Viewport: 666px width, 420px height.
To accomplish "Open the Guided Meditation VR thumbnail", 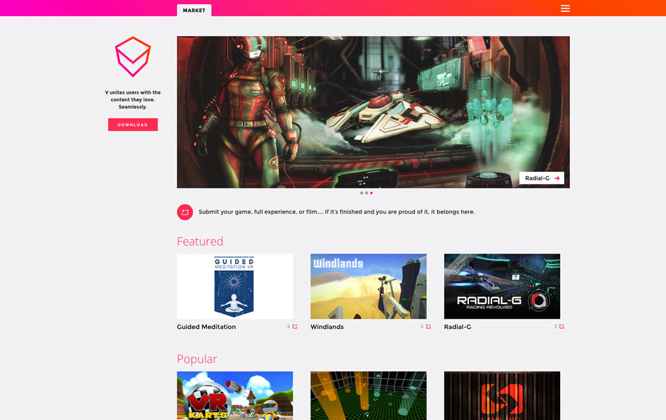I will (x=234, y=286).
